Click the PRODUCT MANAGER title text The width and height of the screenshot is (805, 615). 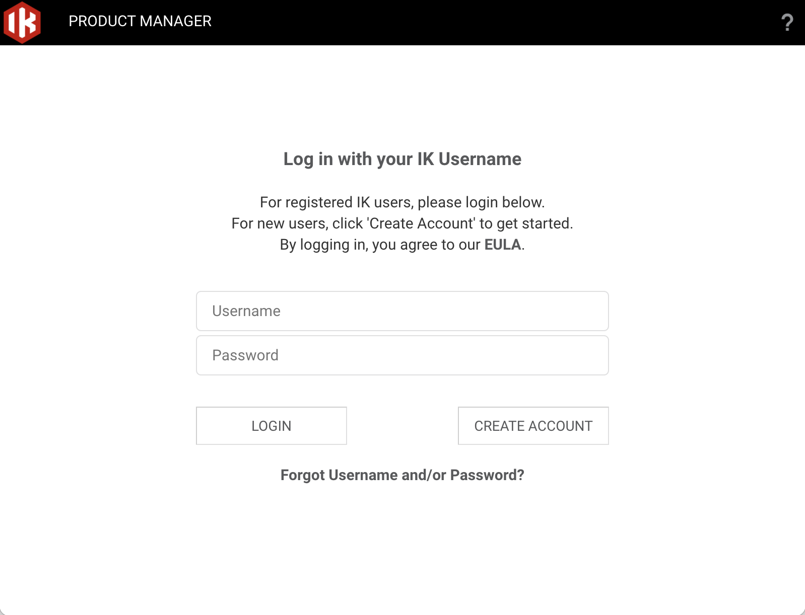[x=140, y=21]
